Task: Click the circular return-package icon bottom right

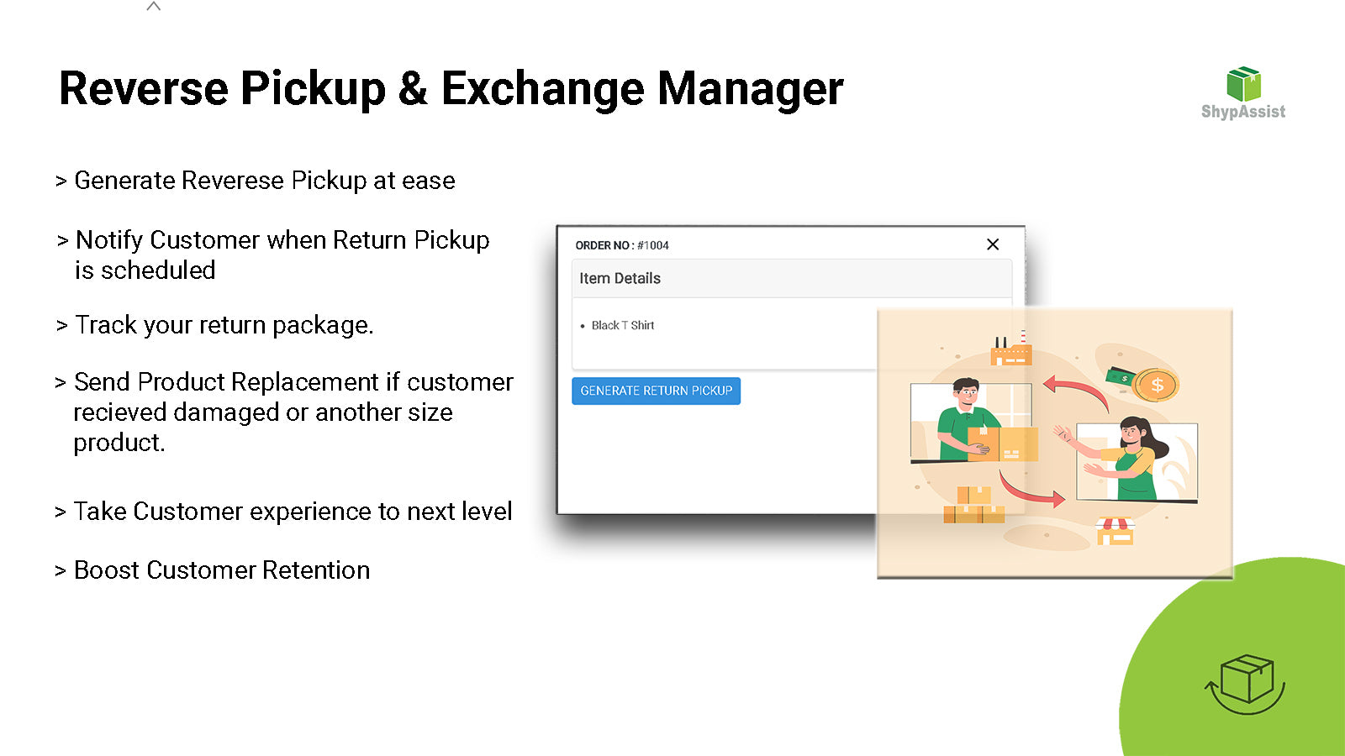Action: (1245, 681)
